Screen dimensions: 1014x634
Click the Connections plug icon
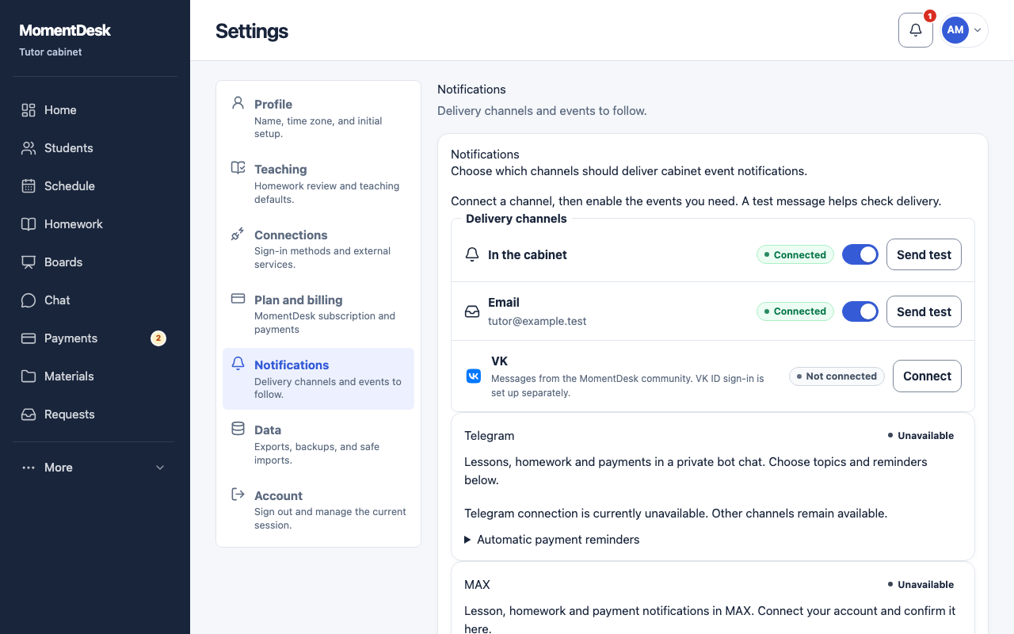point(238,234)
